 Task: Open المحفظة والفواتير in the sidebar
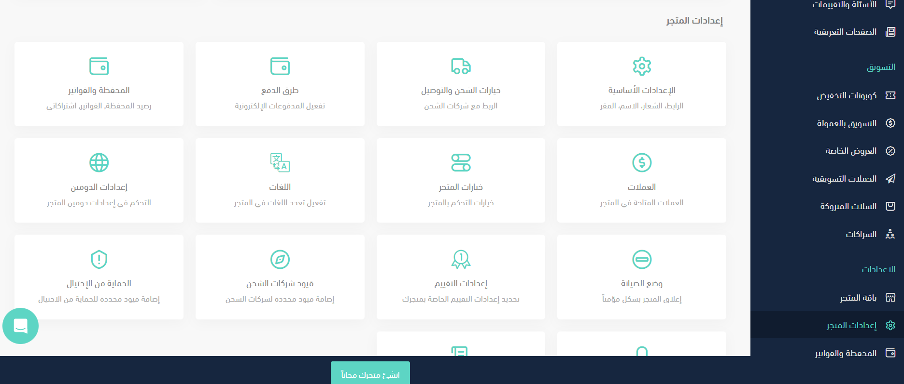click(x=846, y=353)
